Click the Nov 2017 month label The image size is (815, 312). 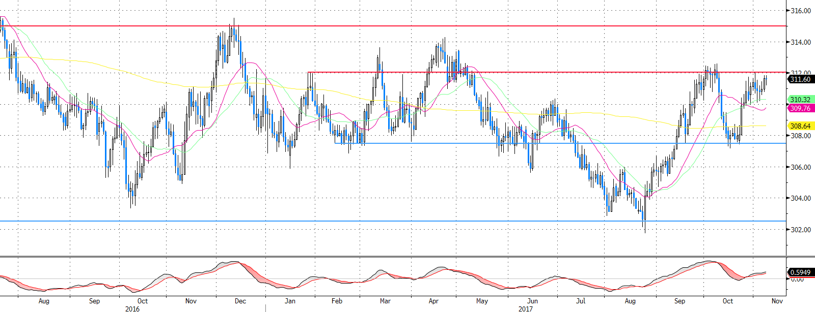coord(777,301)
